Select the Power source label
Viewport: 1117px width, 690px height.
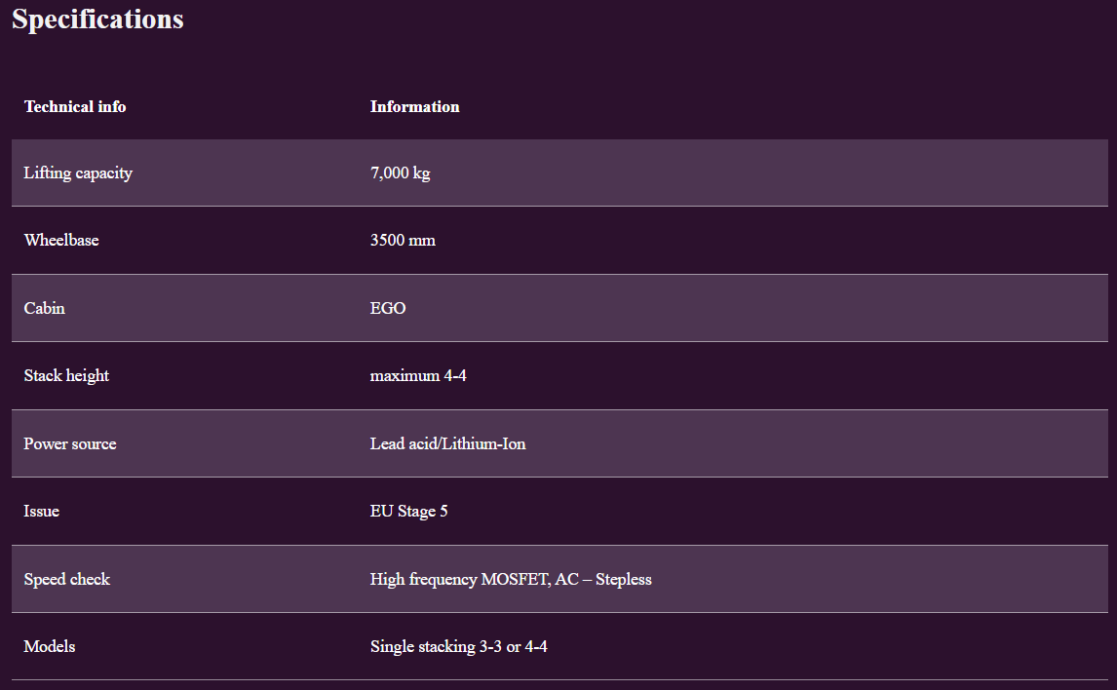point(70,443)
